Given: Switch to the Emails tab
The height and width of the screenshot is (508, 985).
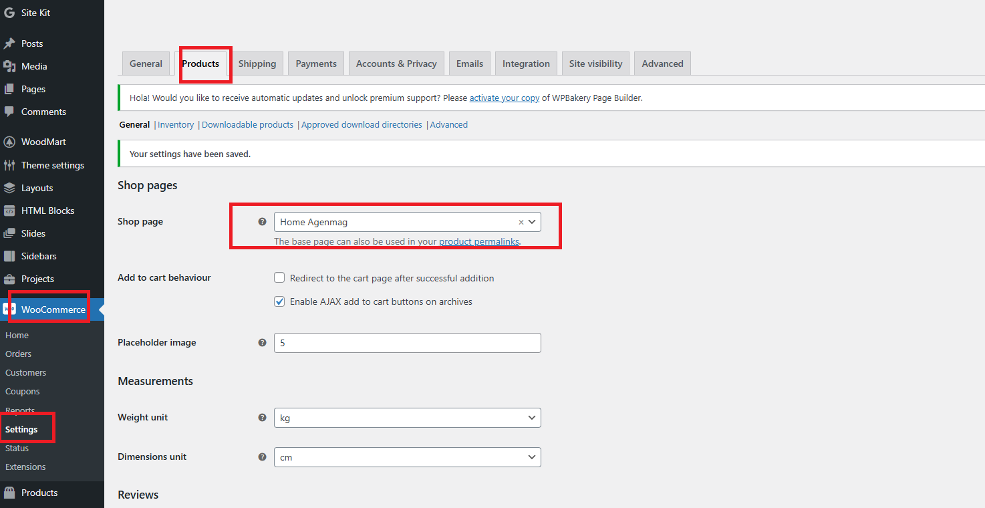Looking at the screenshot, I should pos(470,63).
